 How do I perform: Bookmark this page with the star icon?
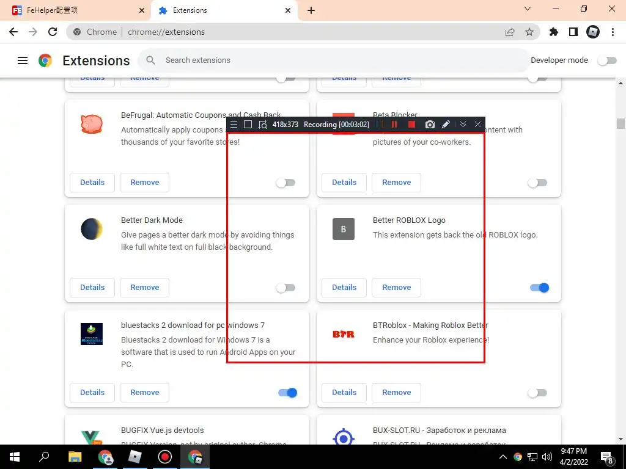point(529,32)
